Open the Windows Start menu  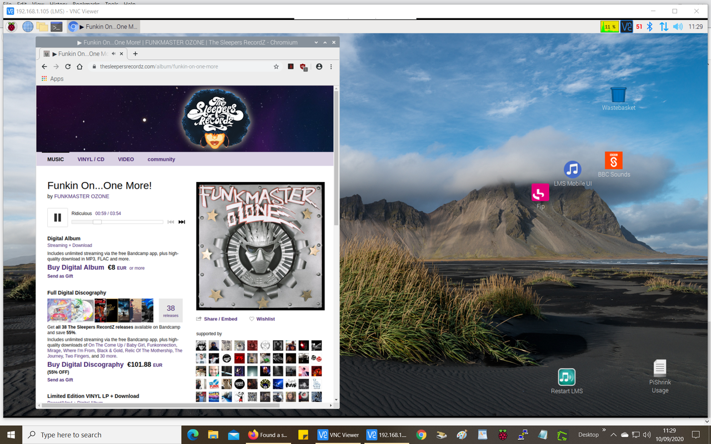pos(11,435)
